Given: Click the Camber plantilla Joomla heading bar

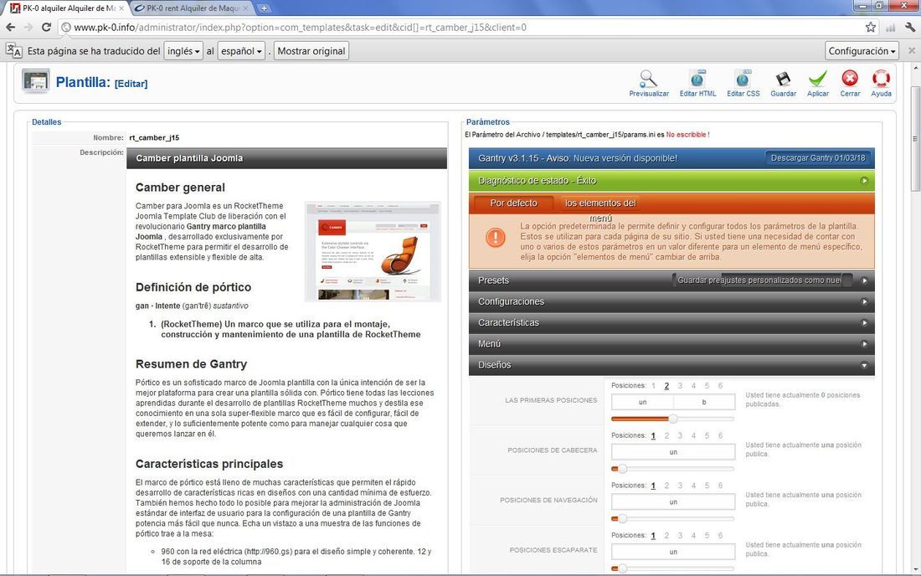Looking at the screenshot, I should 286,158.
